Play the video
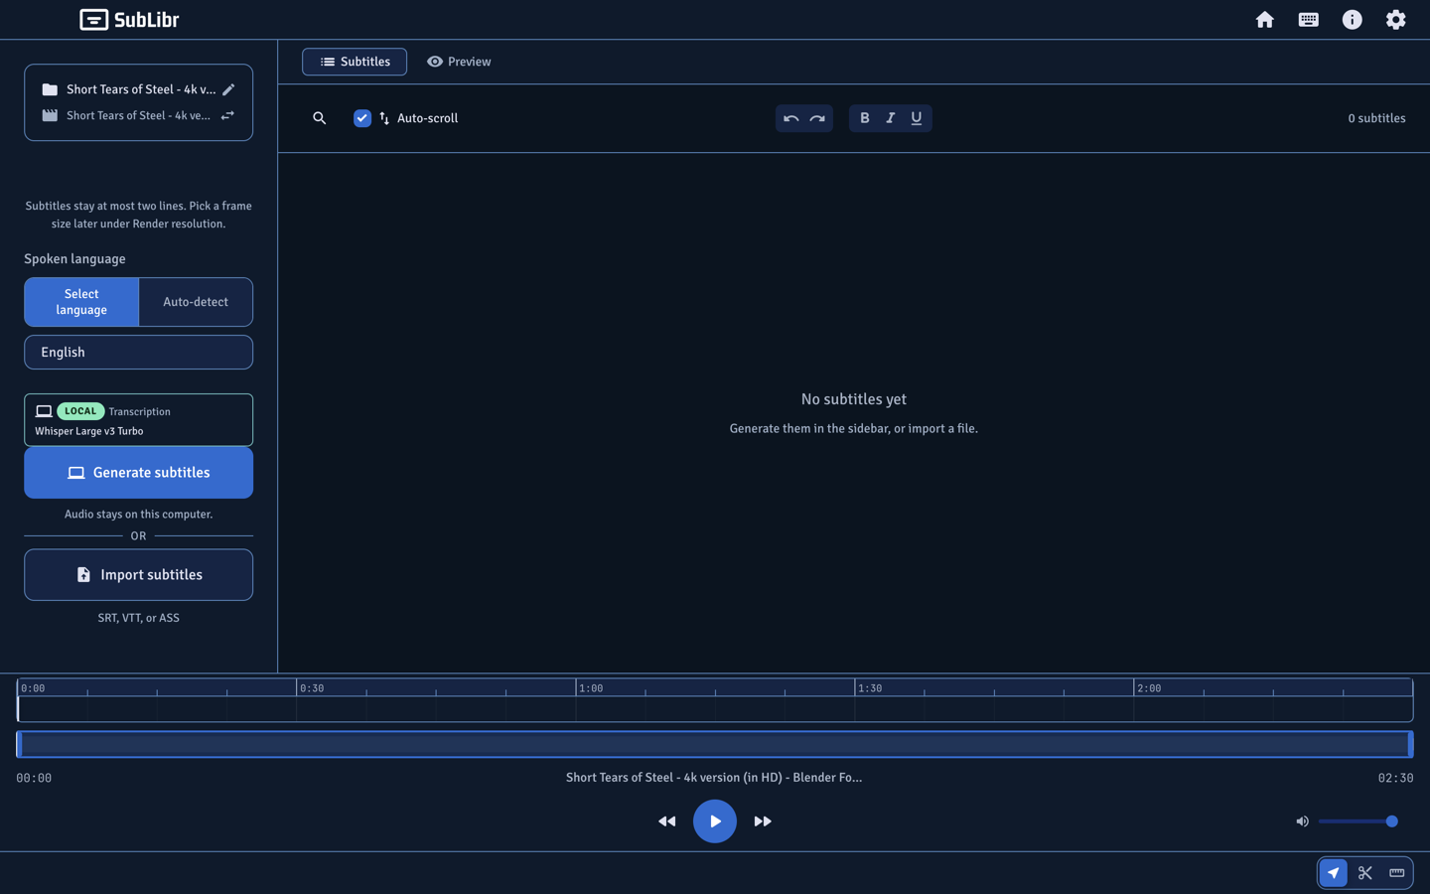This screenshot has height=894, width=1430. click(x=714, y=821)
